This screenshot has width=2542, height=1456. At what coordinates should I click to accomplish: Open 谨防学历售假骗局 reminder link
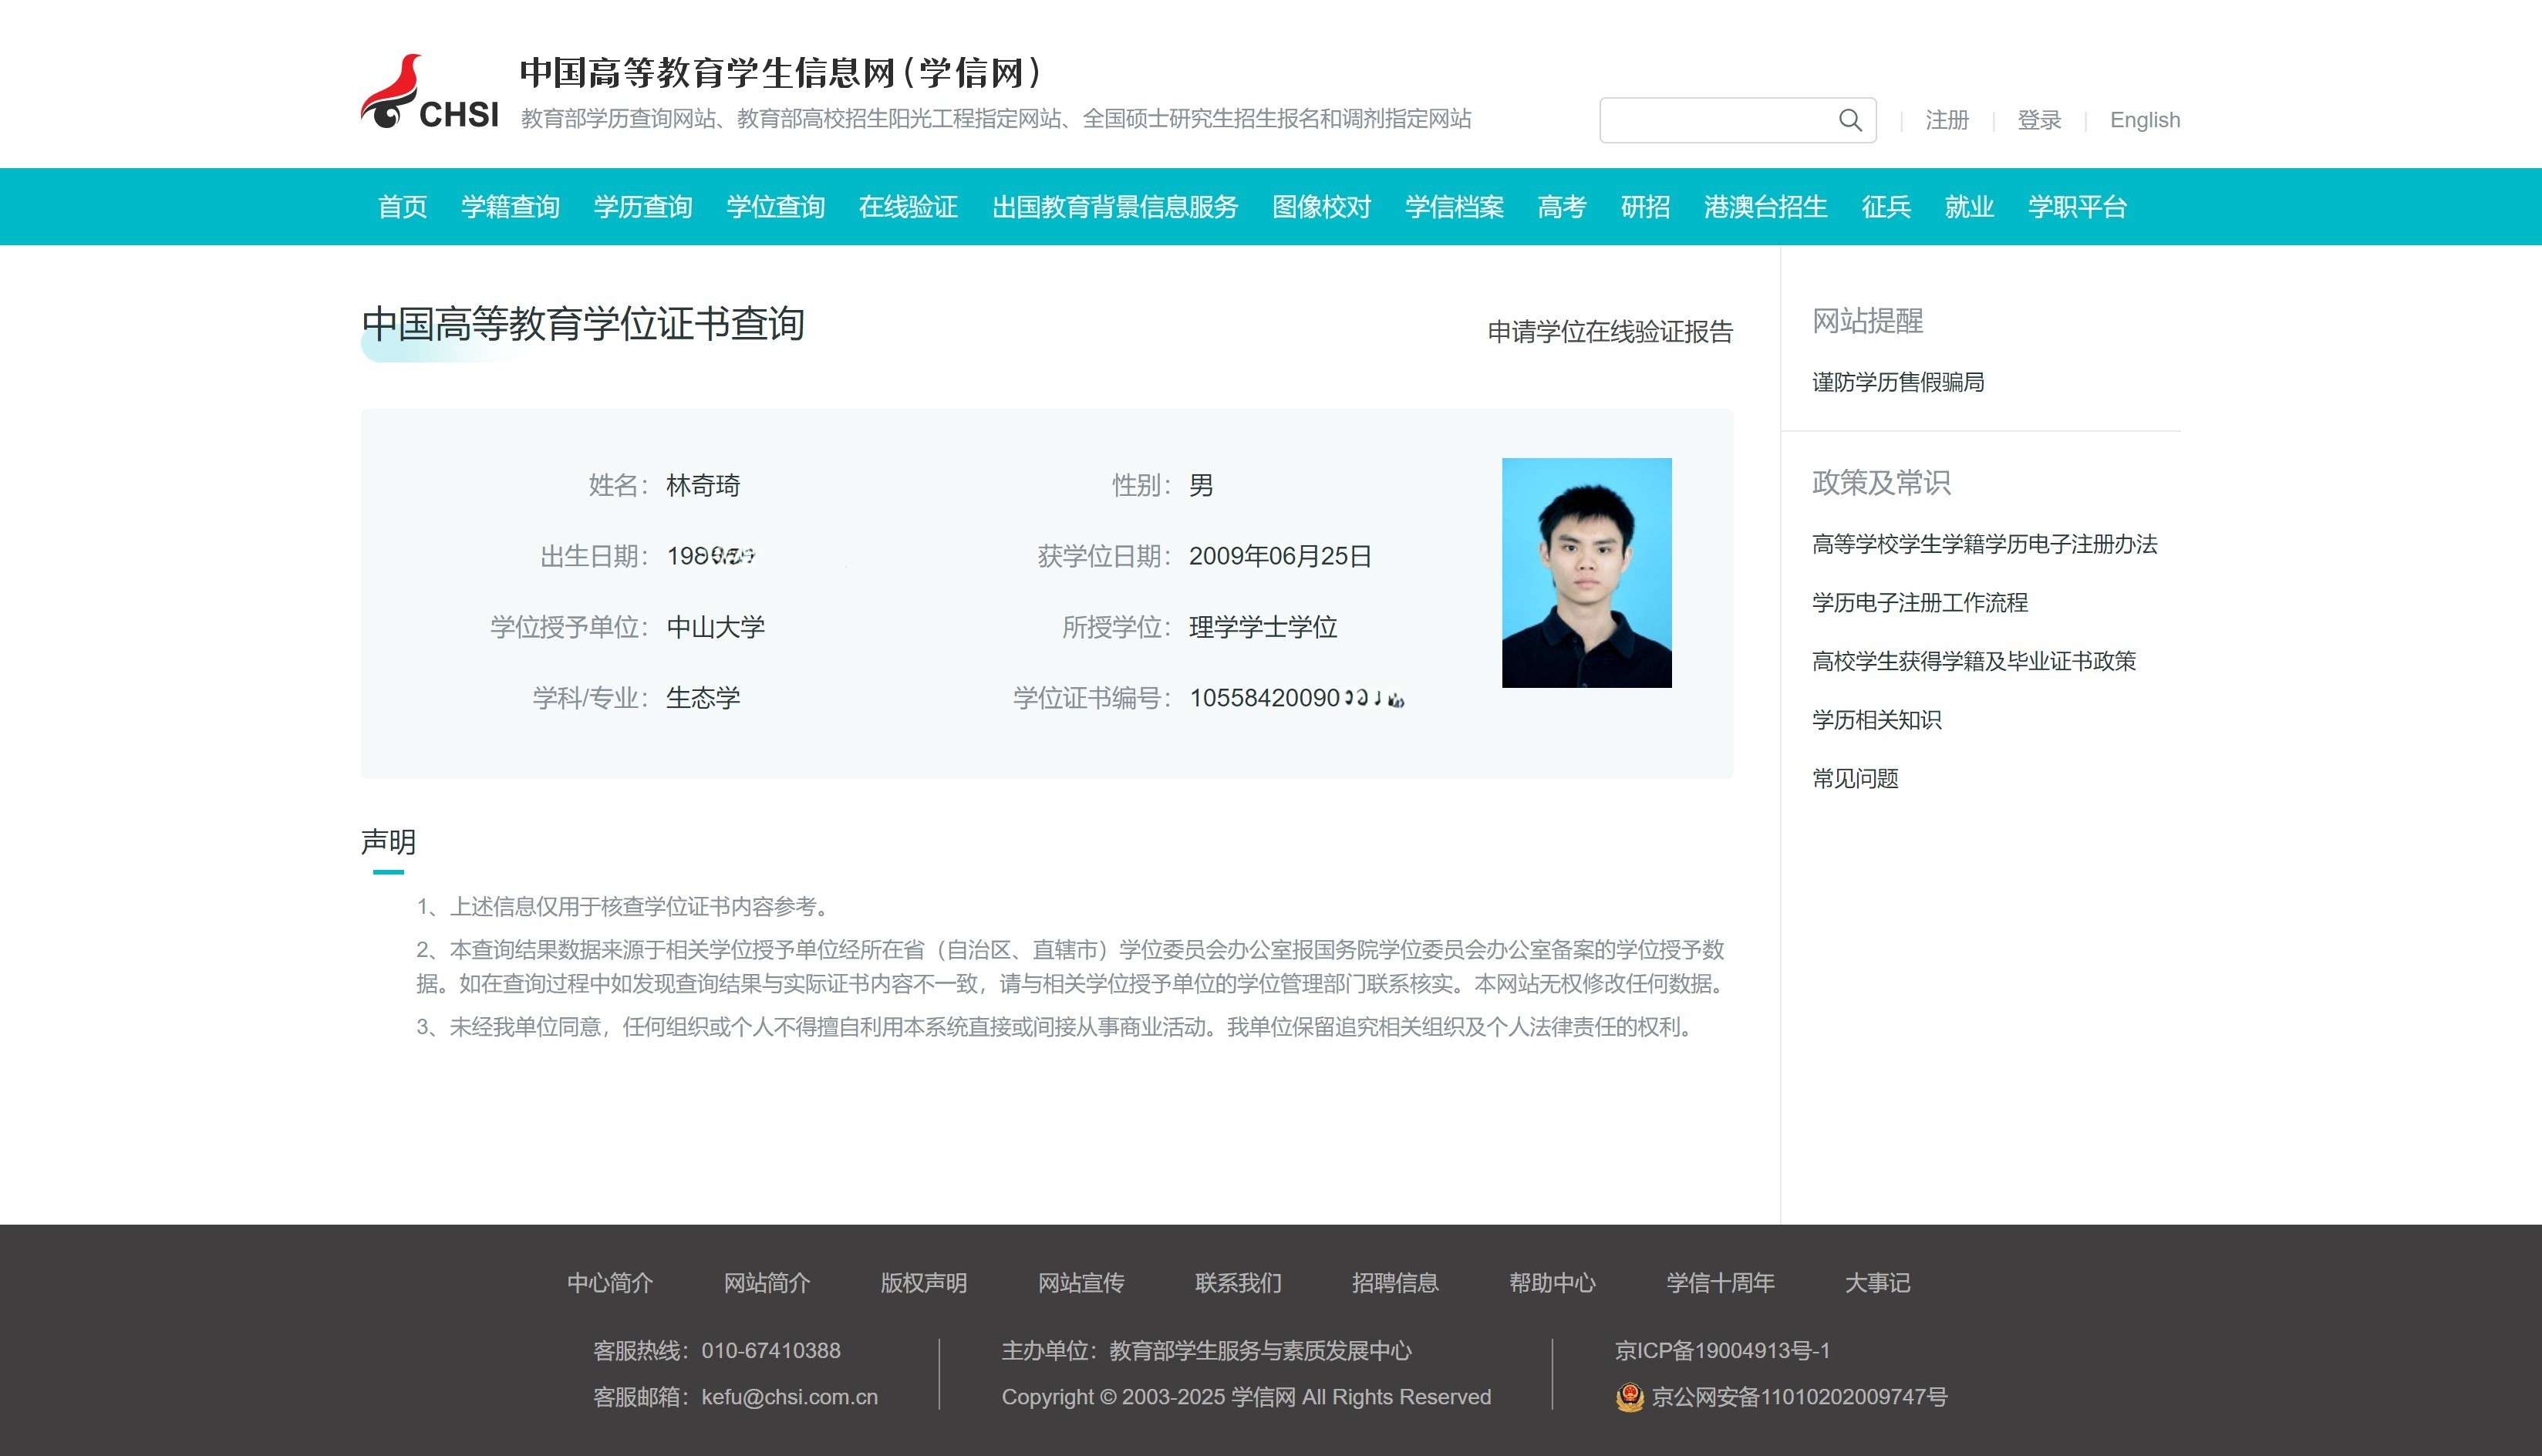pos(1897,382)
